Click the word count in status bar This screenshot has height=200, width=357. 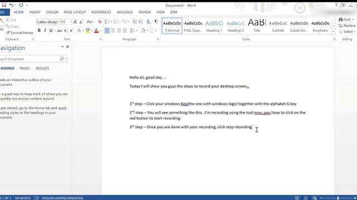23,198
